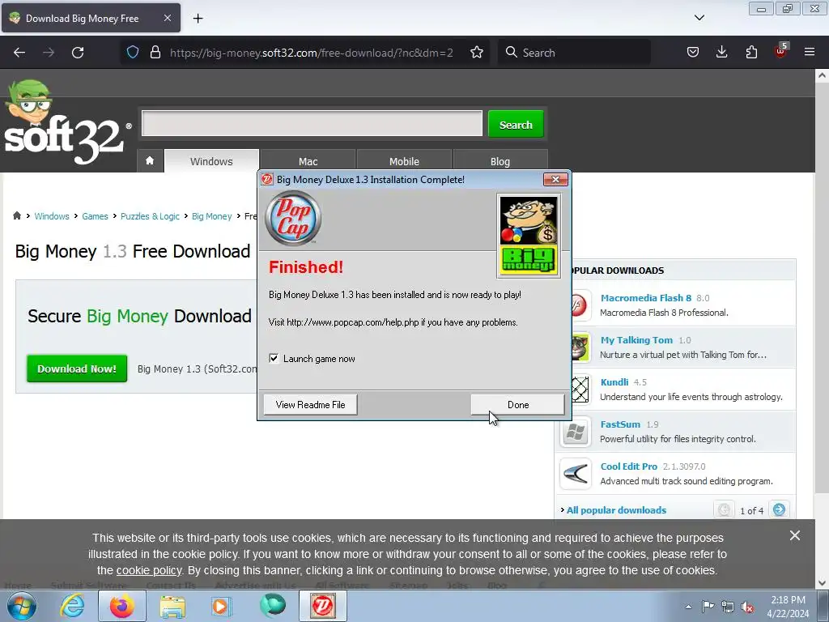
Task: Expand the list all tabs chevron
Action: [699, 18]
